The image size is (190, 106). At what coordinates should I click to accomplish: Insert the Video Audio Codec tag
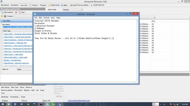(x=15, y=57)
